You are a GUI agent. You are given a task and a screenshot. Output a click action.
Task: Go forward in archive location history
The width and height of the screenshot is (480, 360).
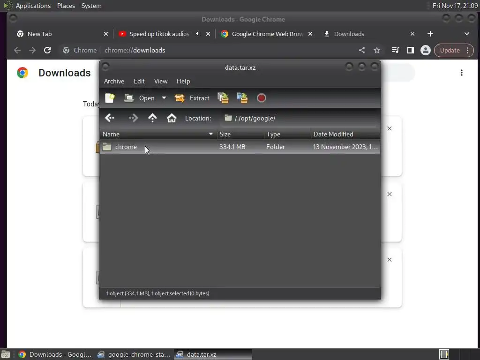coord(133,118)
